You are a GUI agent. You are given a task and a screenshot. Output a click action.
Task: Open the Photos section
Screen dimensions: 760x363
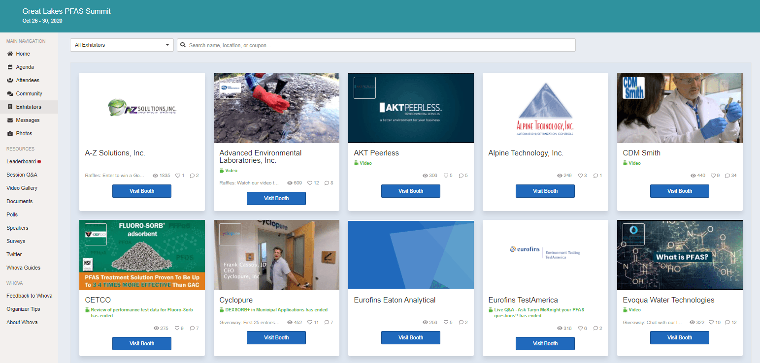[24, 133]
